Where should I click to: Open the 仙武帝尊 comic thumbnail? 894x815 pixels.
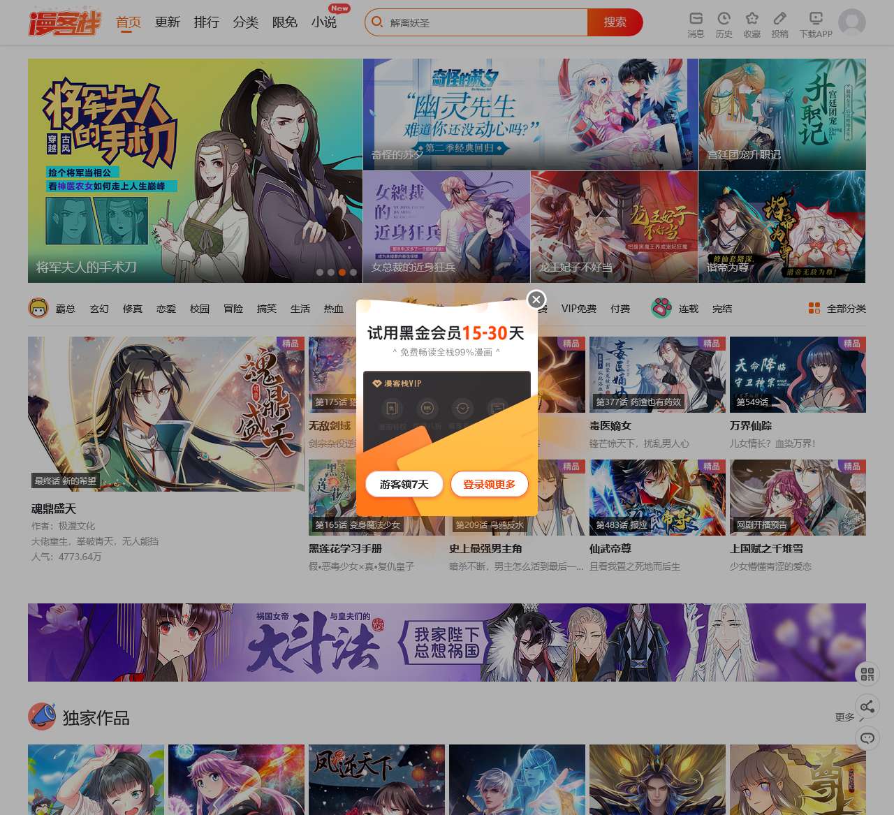(x=657, y=497)
